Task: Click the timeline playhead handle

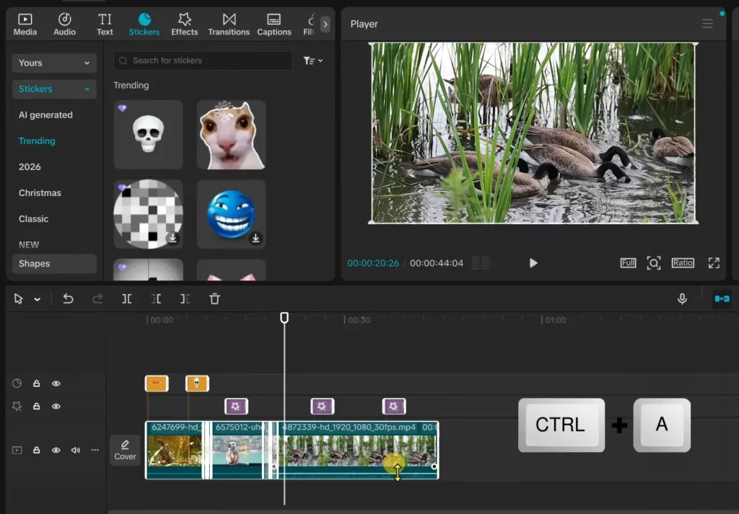Action: pos(284,317)
